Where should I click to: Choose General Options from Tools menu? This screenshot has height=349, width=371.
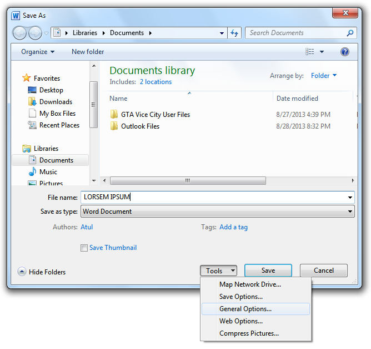255,309
